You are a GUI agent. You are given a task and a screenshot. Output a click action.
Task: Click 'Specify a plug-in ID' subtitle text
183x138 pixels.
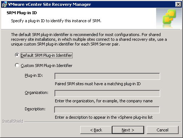pos(56,21)
